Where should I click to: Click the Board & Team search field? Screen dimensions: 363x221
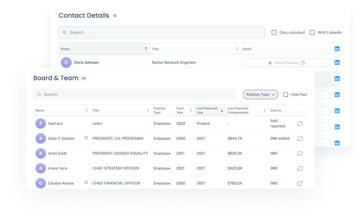pos(135,94)
